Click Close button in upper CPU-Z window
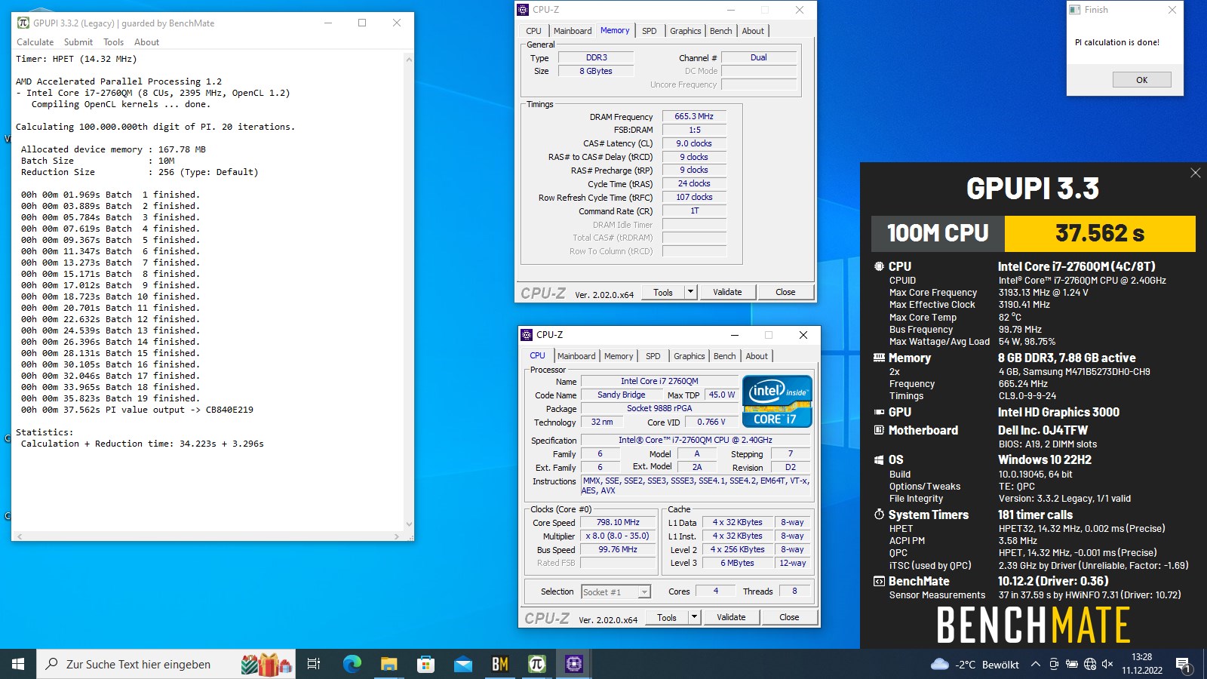1207x679 pixels. pyautogui.click(x=785, y=292)
